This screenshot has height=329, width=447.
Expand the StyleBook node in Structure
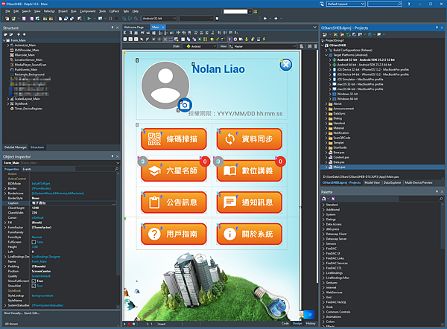tap(8, 103)
